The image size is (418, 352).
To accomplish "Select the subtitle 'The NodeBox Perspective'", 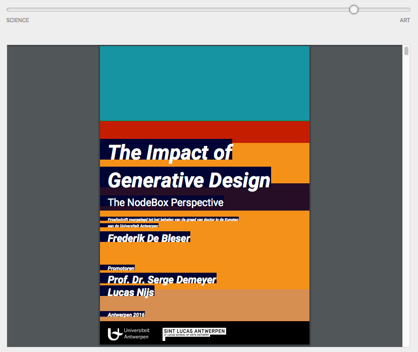I will click(x=165, y=203).
